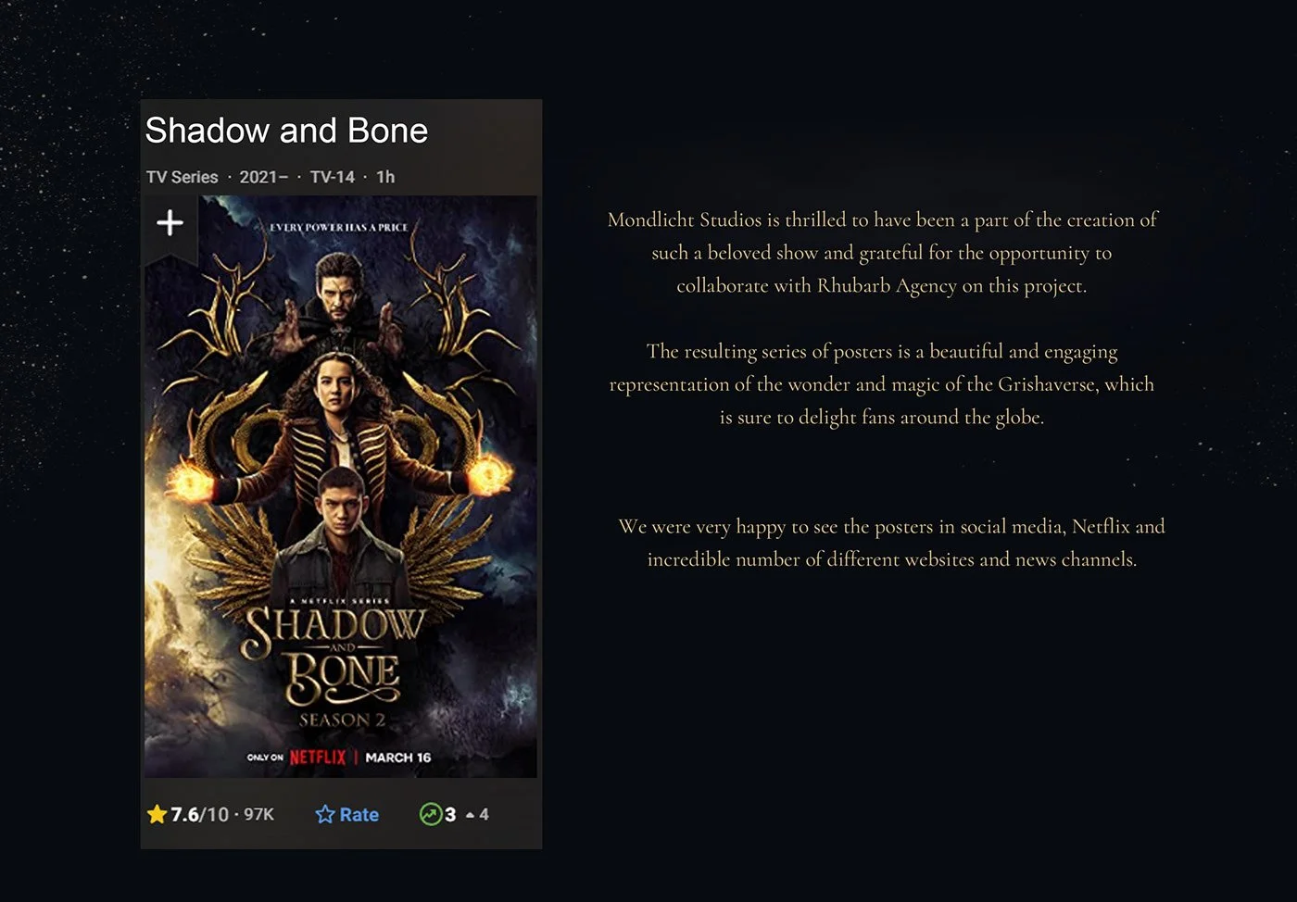
Task: Click 'The resulting series of posters' line
Action: point(882,351)
